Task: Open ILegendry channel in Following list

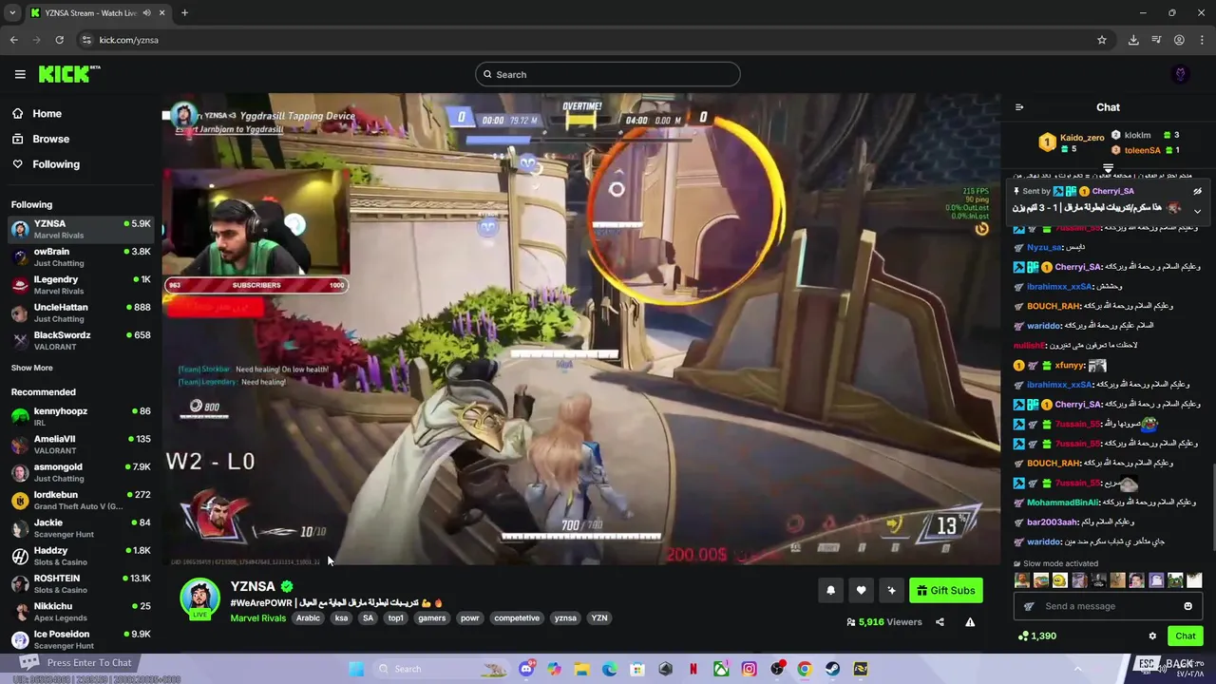Action: pyautogui.click(x=80, y=285)
